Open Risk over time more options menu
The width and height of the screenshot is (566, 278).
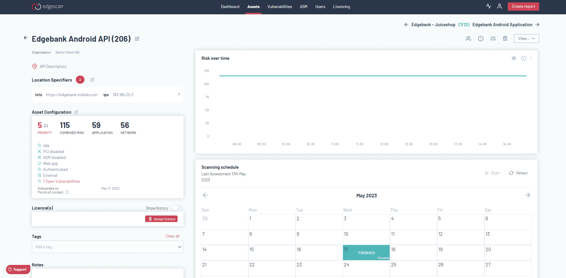pyautogui.click(x=531, y=58)
